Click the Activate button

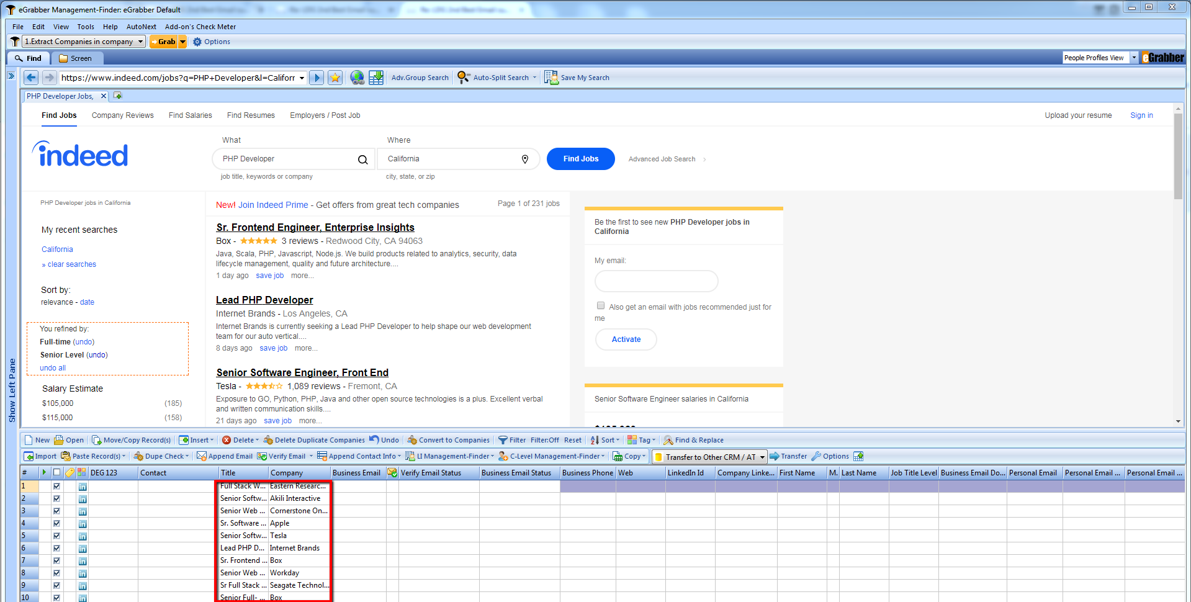tap(626, 339)
